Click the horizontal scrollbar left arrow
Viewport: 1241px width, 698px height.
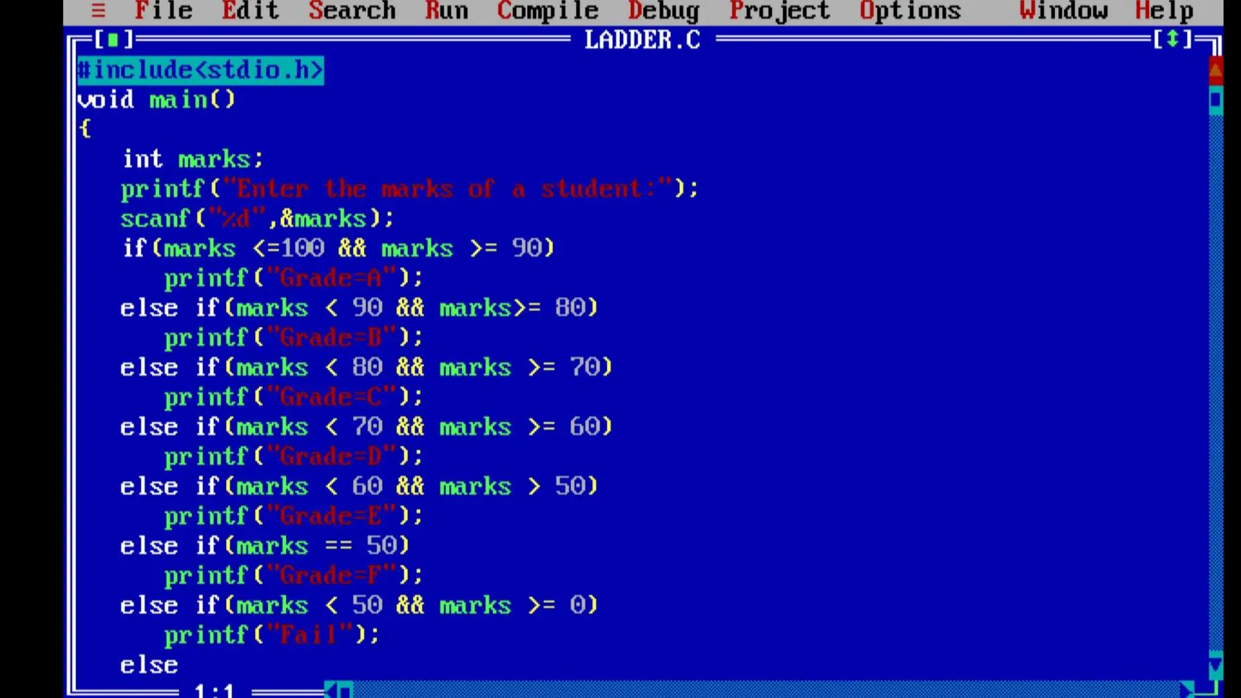[x=331, y=690]
